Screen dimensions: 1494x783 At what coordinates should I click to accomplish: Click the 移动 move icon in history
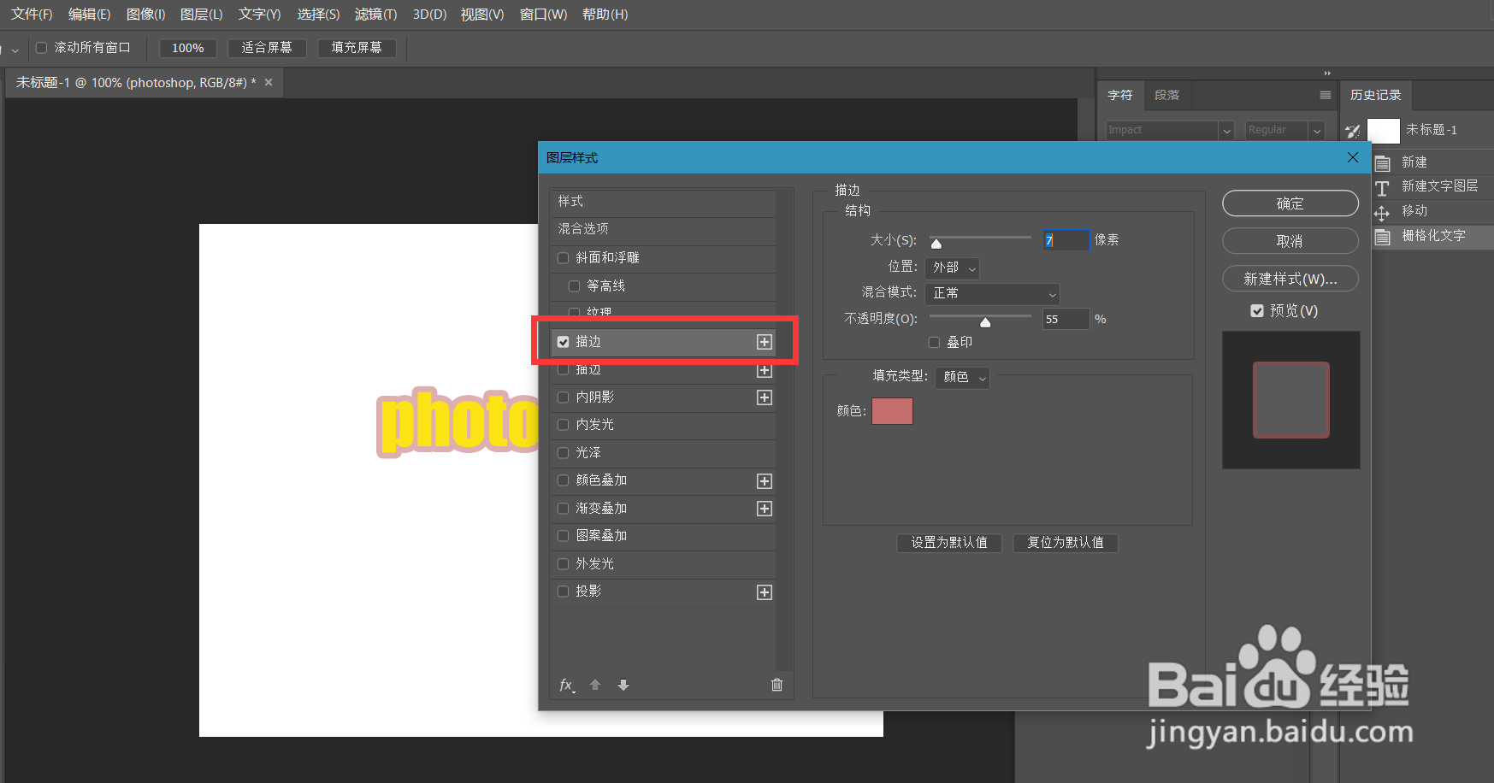(1382, 212)
